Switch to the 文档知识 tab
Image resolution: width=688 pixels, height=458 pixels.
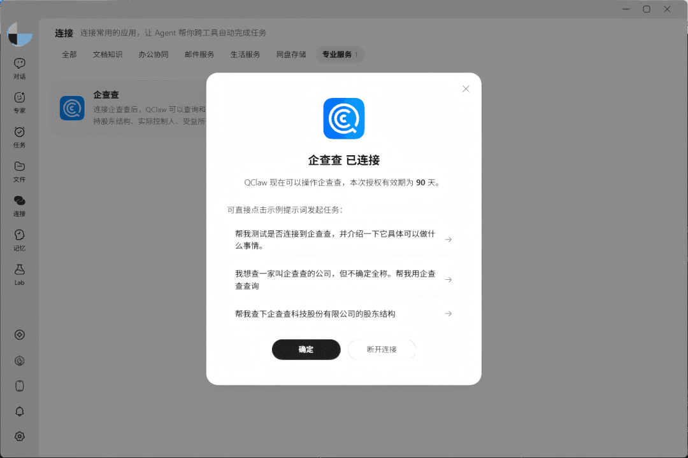pos(108,54)
